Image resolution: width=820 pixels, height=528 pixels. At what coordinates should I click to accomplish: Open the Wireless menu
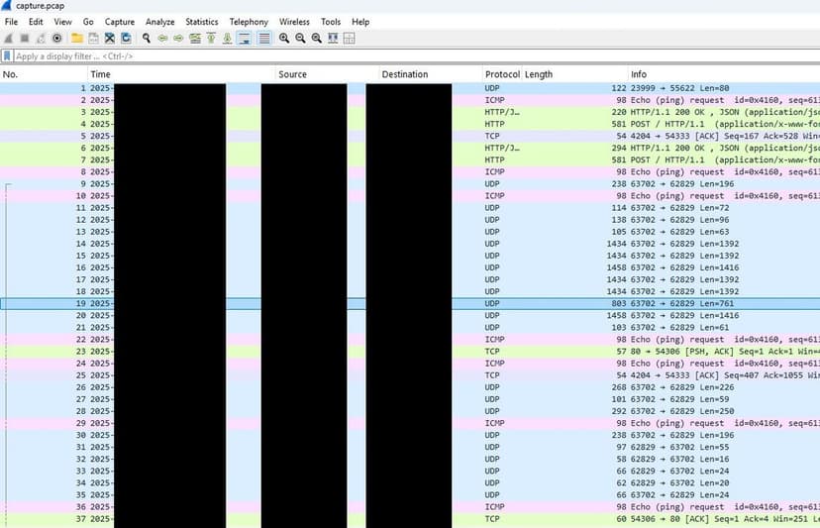[294, 22]
